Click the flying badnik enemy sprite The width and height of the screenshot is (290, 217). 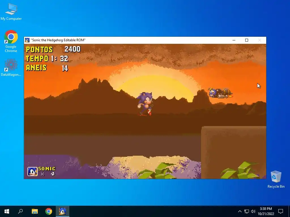pos(220,93)
